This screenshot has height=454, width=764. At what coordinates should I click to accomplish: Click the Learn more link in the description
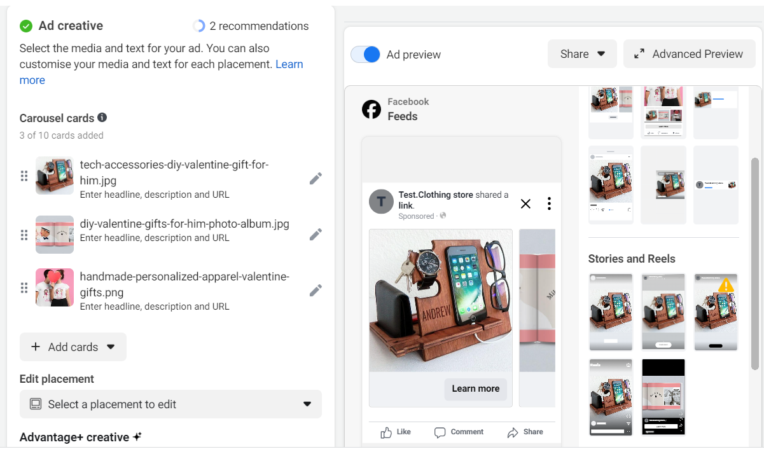pos(289,65)
